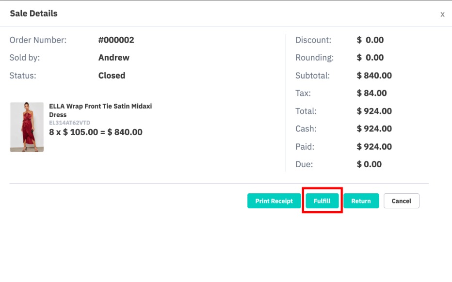Close the dialog with the X icon

pos(442,15)
